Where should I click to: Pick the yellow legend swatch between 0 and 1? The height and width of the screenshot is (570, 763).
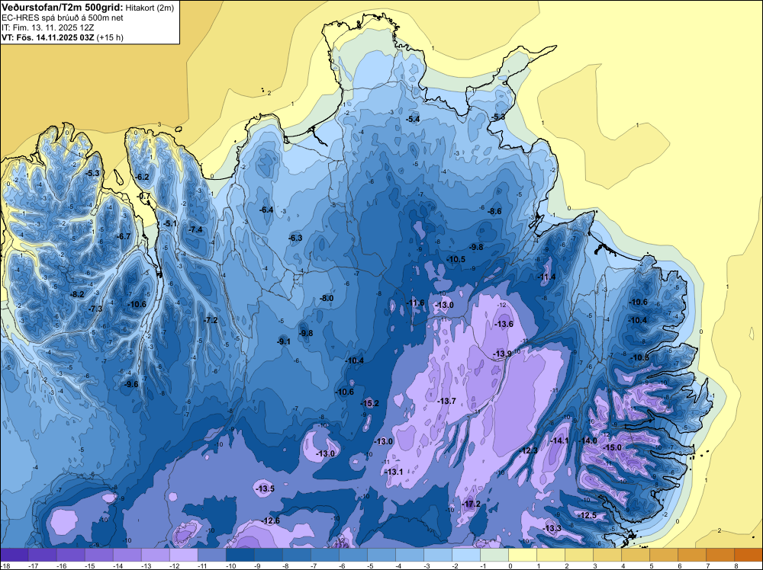pos(523,555)
